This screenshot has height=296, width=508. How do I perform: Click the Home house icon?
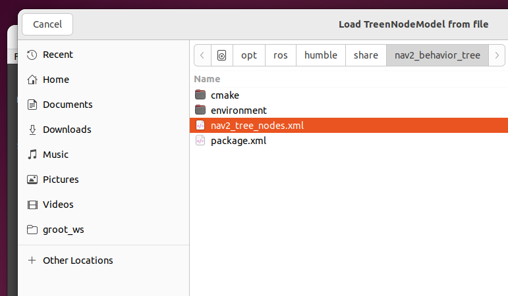(32, 80)
